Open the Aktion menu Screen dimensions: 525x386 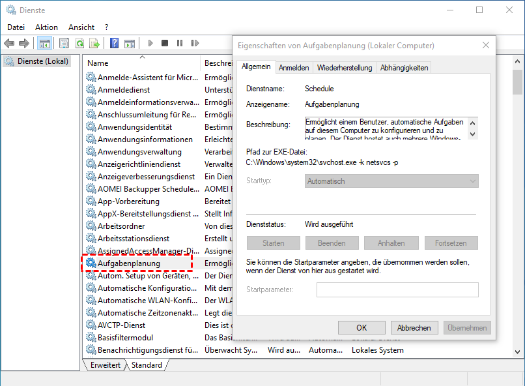pos(46,27)
